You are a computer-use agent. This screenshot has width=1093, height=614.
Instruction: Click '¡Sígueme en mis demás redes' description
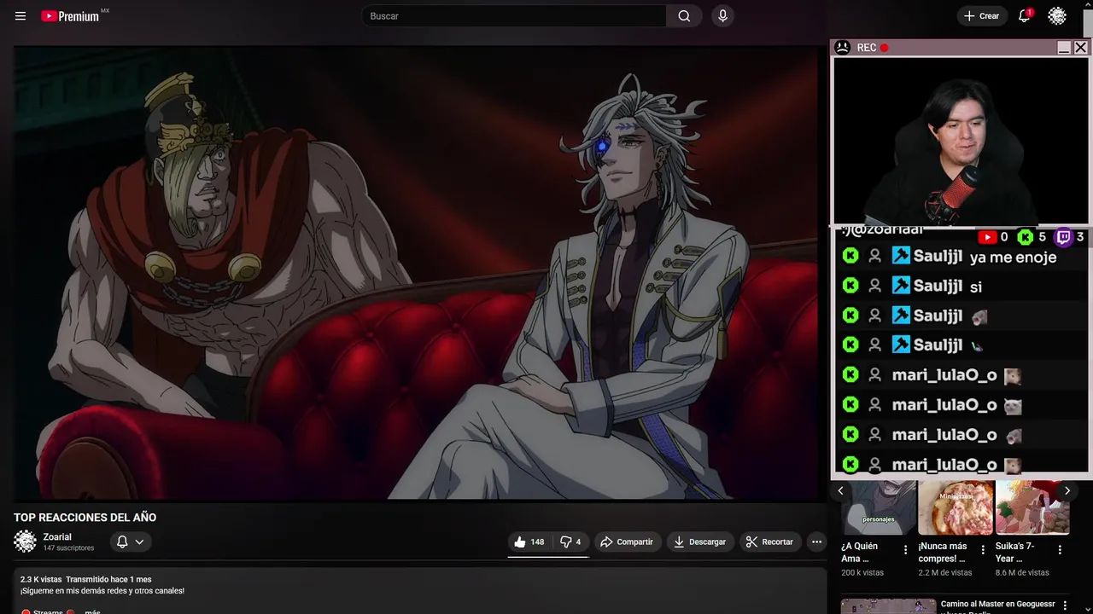tap(102, 591)
